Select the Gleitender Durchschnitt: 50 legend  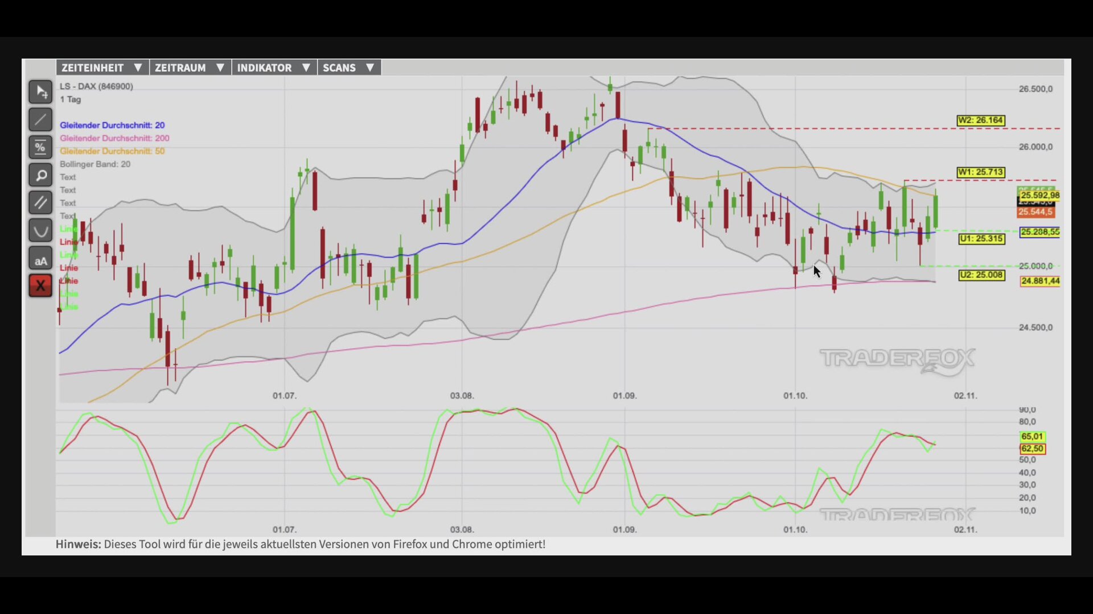click(112, 151)
